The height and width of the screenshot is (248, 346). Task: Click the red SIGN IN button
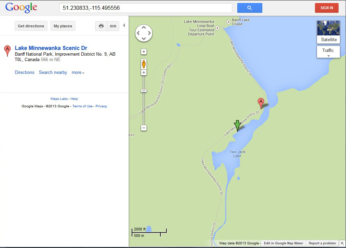point(326,8)
